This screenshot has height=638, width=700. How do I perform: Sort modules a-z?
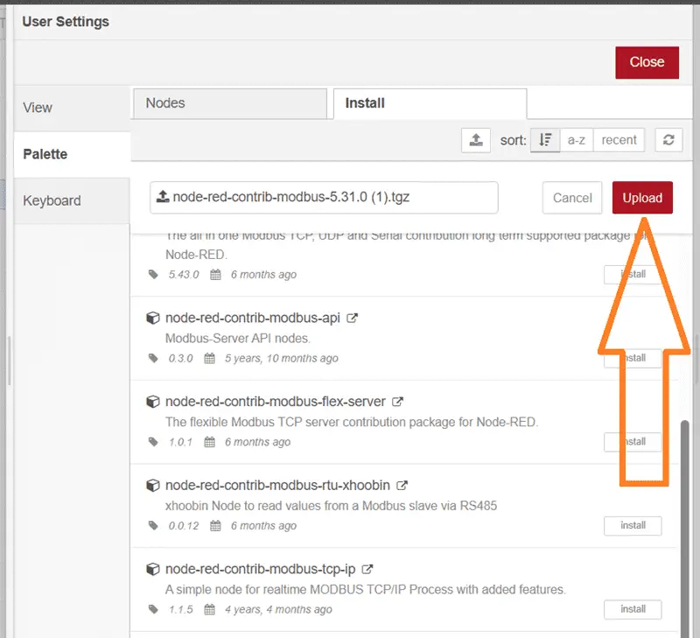point(577,140)
